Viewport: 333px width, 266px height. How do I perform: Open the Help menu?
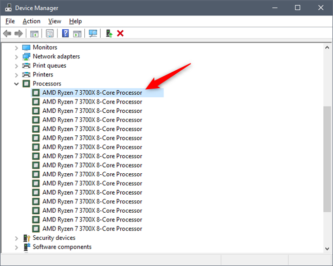76,21
